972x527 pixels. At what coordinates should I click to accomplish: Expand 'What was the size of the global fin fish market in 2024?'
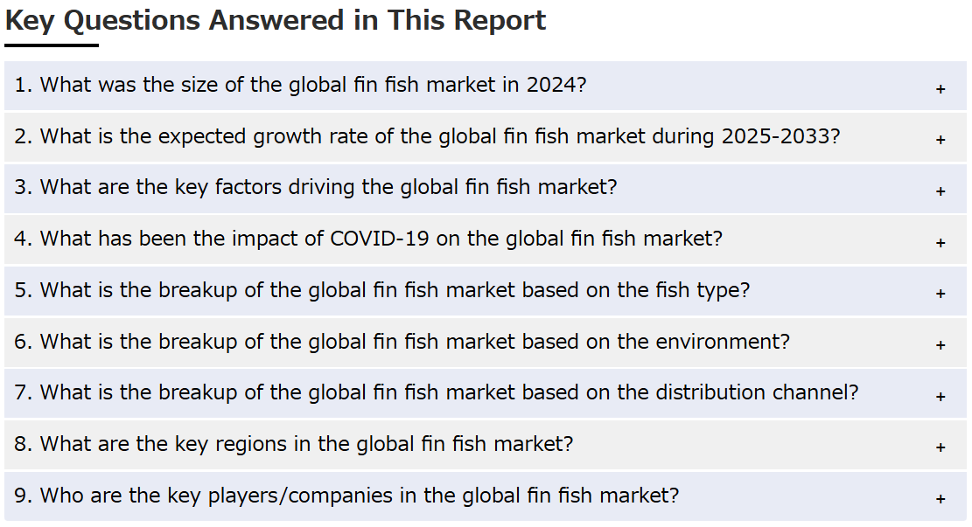click(486, 86)
